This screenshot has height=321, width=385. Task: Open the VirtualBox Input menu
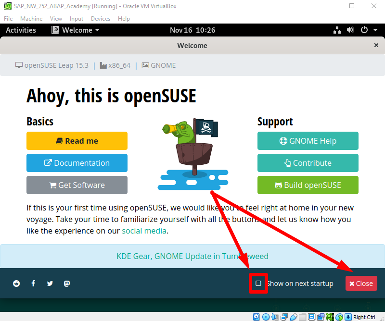point(77,19)
